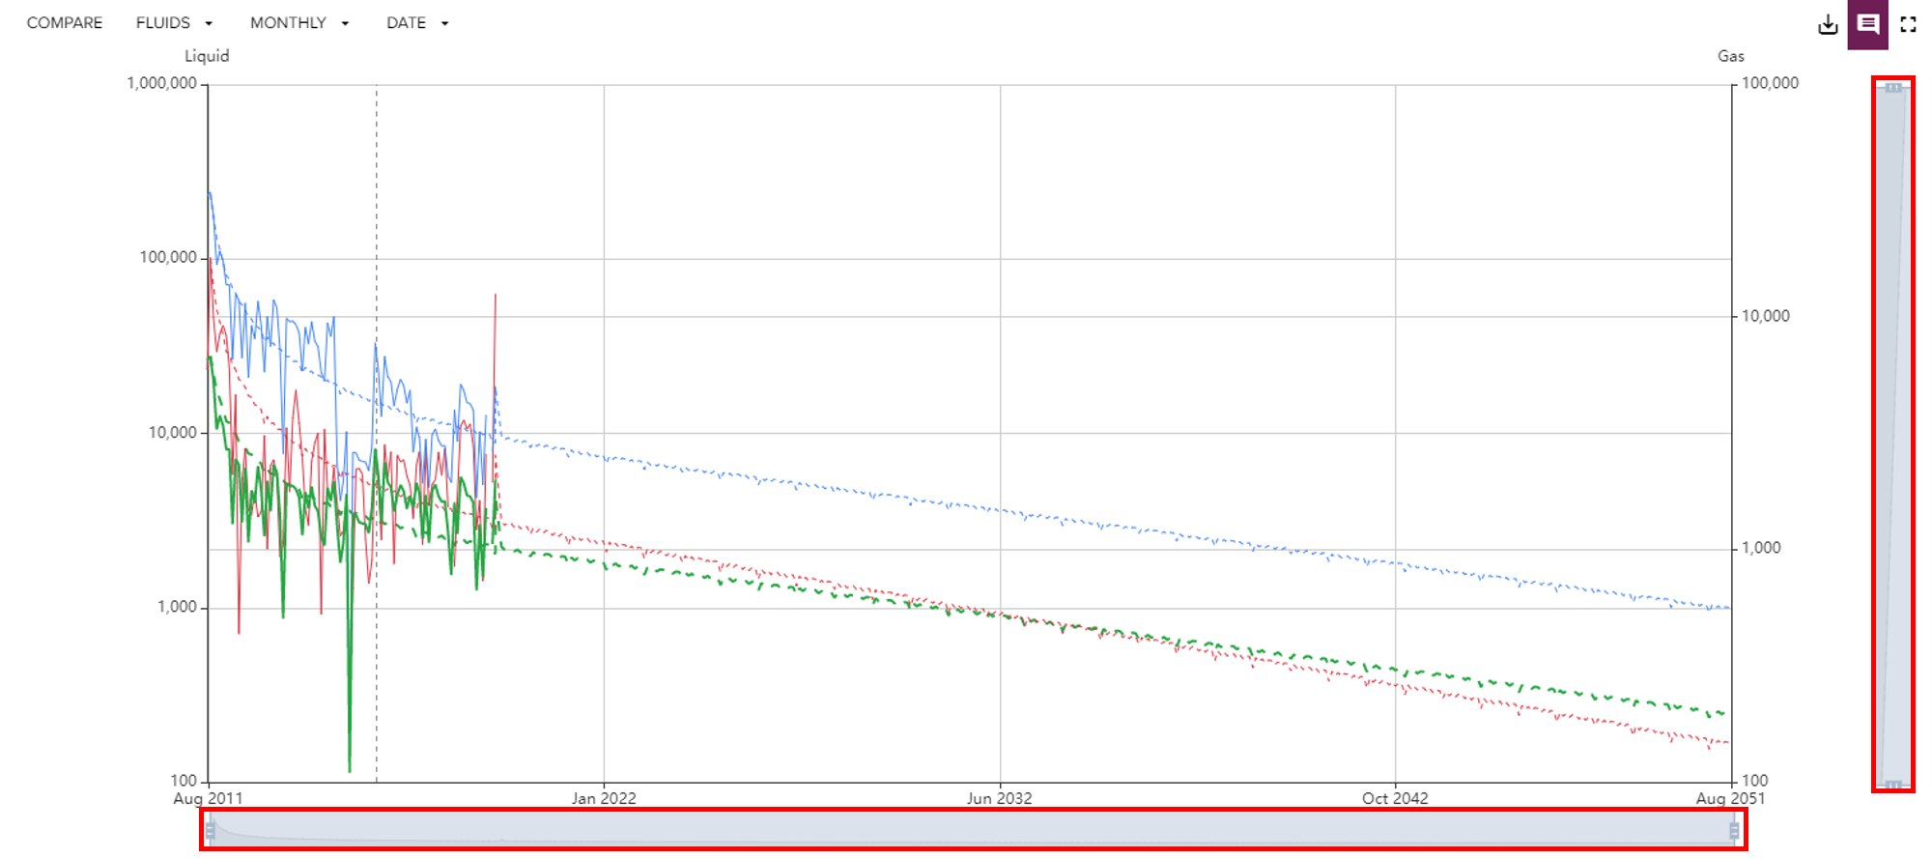The height and width of the screenshot is (859, 1932).
Task: Expand the MONTHLY interval dropdown
Action: point(299,23)
